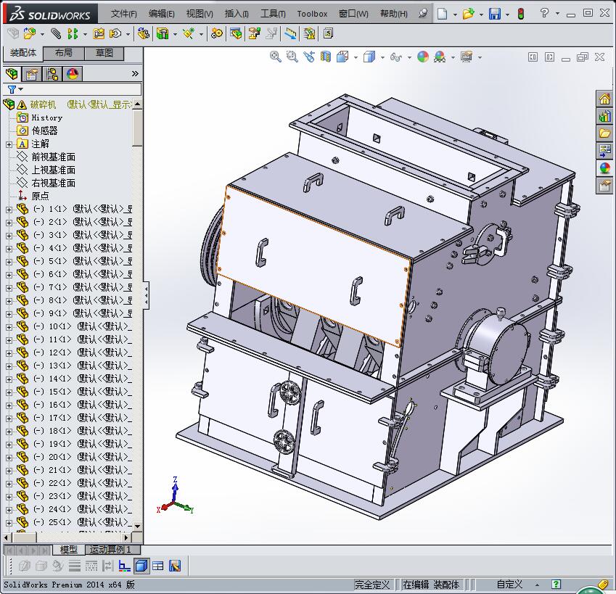Image resolution: width=616 pixels, height=594 pixels.
Task: Open the Design Library task pane icon
Action: tap(604, 116)
